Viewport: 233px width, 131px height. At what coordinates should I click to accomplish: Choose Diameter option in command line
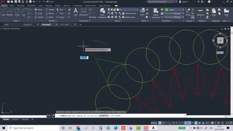104,116
